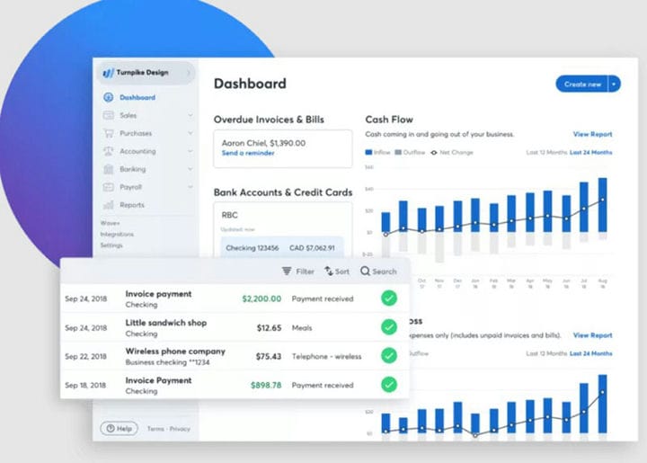
Task: Click the Accounting scales icon
Action: coord(108,151)
